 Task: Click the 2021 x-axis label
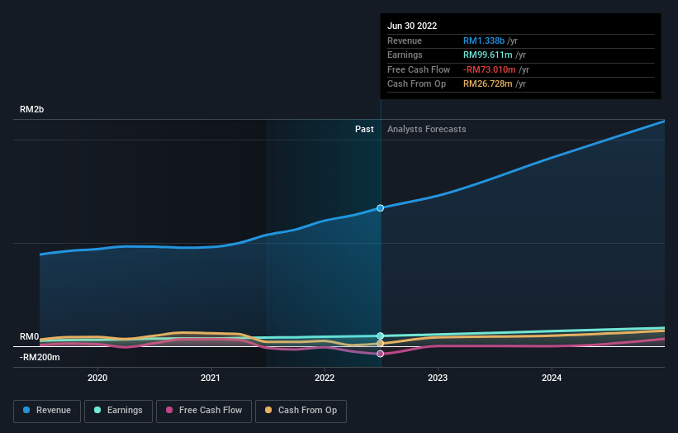point(211,378)
